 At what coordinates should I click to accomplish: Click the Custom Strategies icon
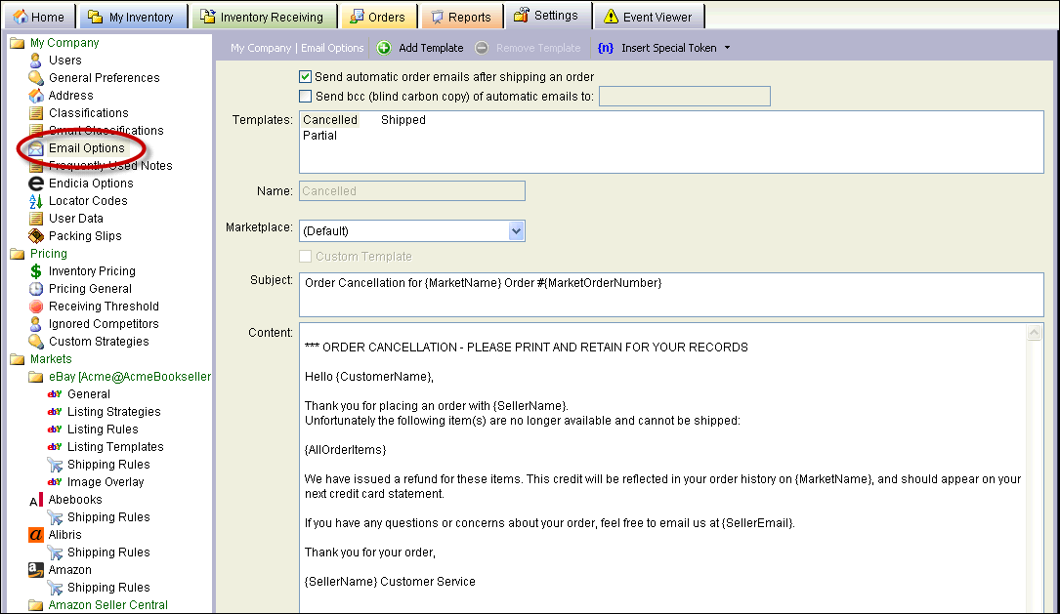(36, 342)
